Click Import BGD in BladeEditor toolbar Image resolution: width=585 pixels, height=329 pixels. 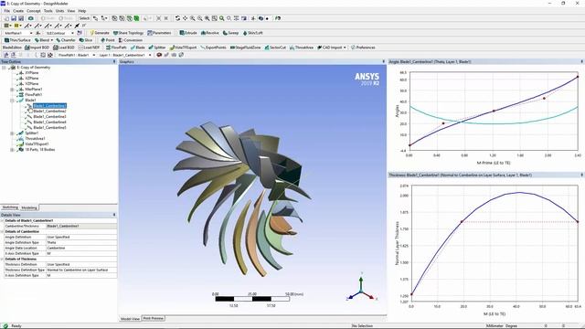coord(37,48)
